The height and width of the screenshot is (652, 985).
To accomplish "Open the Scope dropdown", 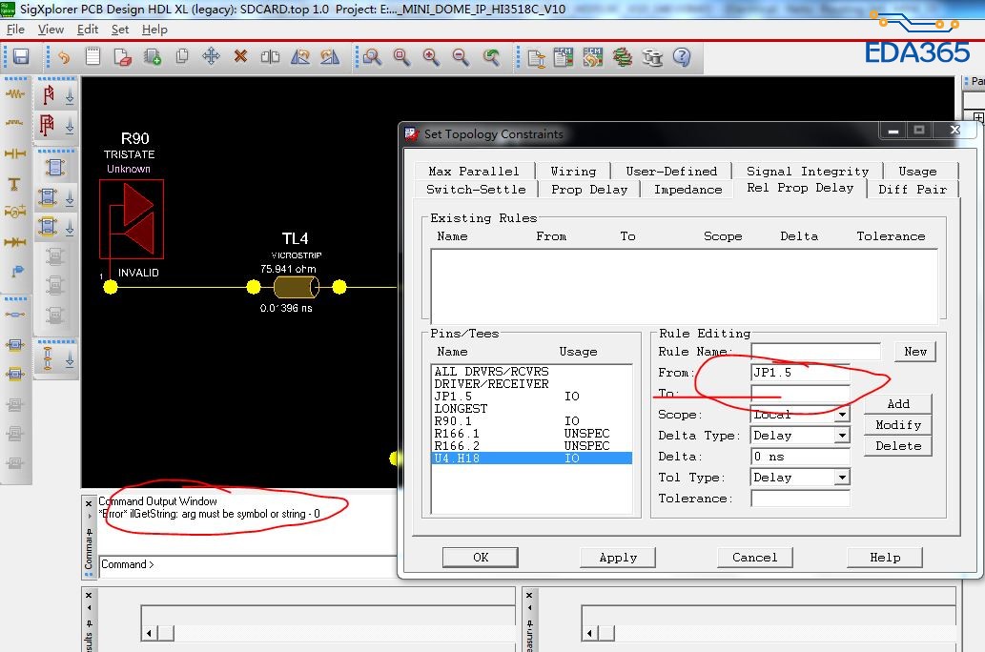I will click(x=842, y=415).
